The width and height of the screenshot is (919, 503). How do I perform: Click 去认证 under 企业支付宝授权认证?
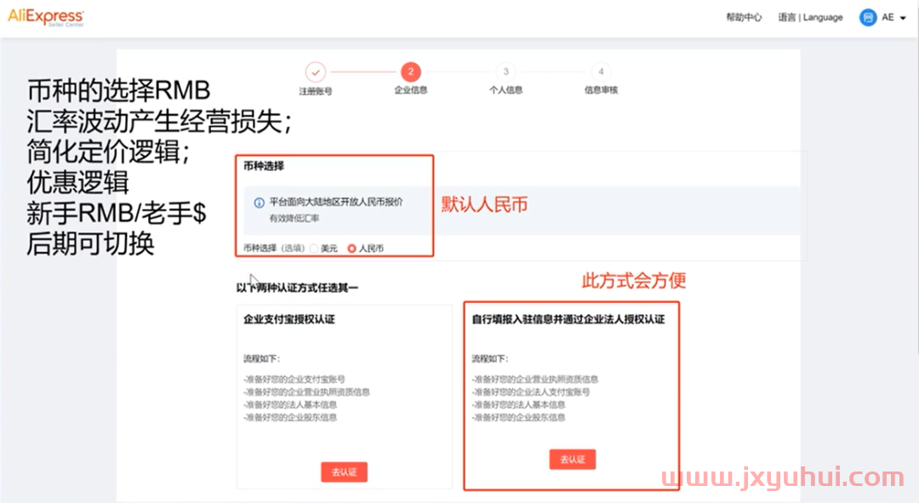pyautogui.click(x=344, y=472)
